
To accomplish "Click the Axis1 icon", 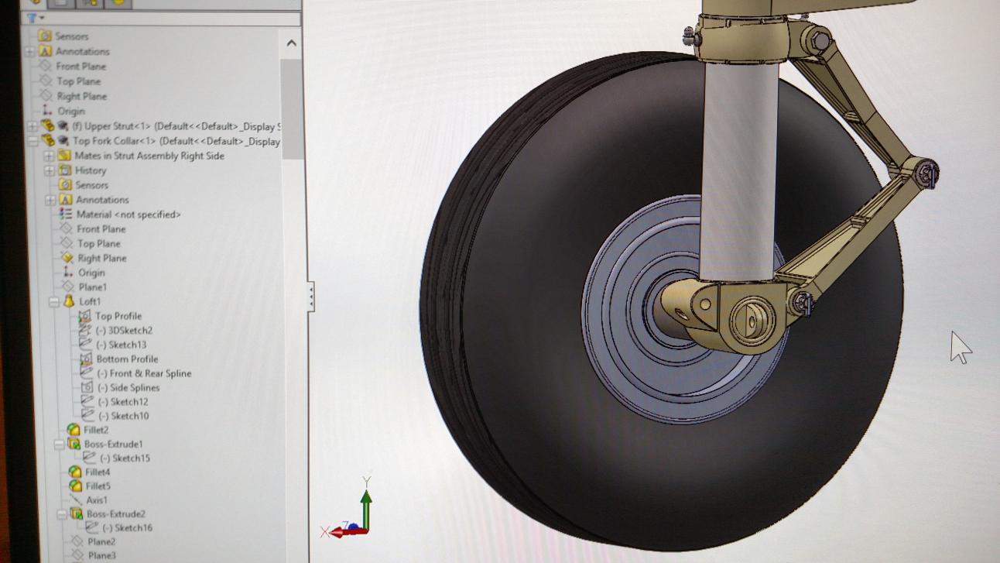I will coord(76,499).
